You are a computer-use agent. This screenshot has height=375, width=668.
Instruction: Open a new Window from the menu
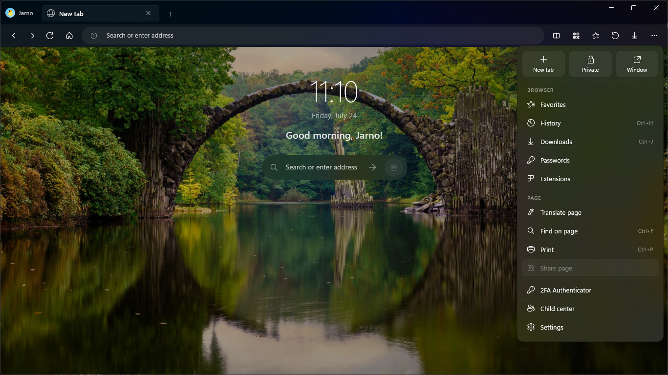click(637, 64)
